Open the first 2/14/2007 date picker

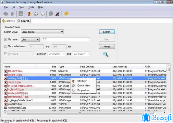[x=56, y=54]
